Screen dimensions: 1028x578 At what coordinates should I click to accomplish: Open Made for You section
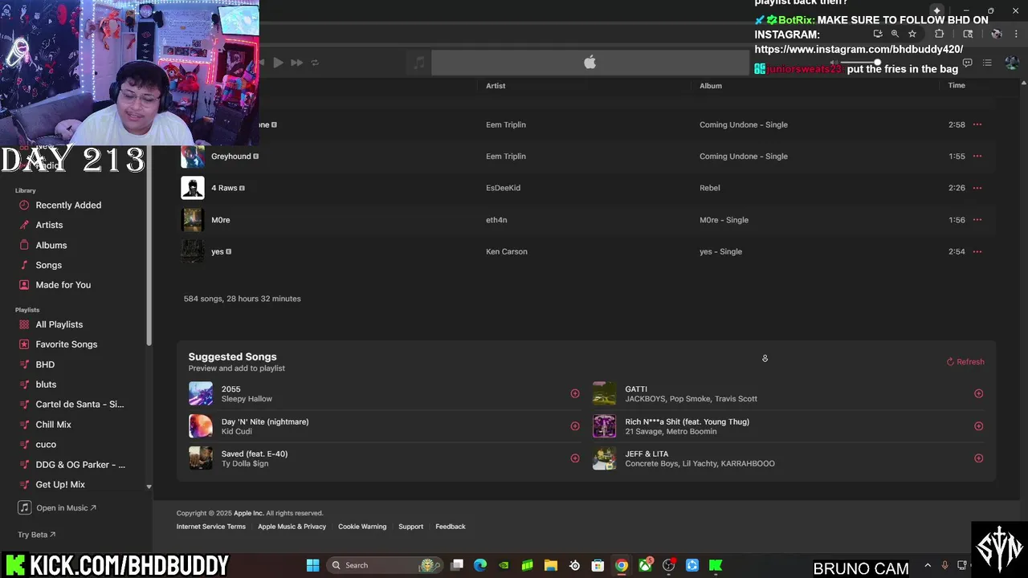pyautogui.click(x=63, y=285)
